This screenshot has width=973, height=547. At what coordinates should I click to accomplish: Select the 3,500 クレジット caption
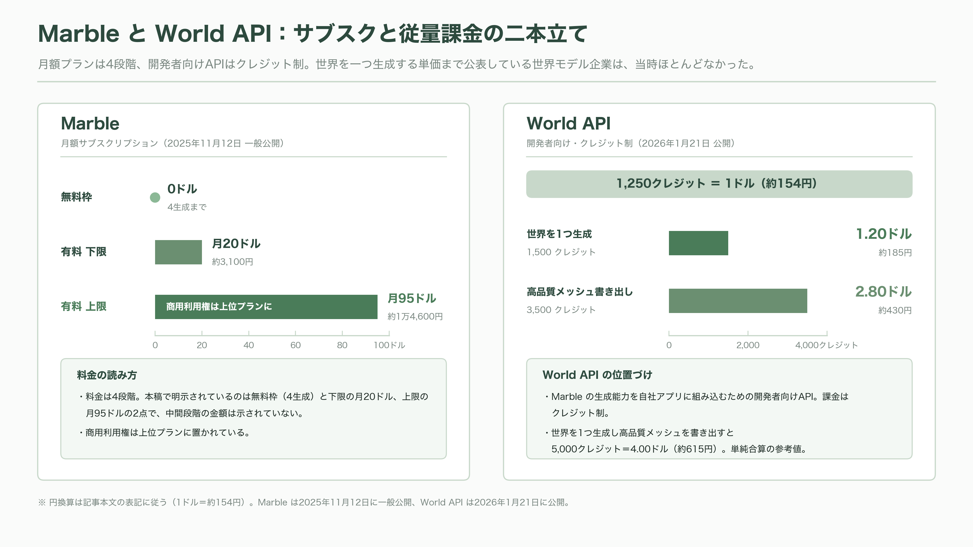click(x=561, y=309)
